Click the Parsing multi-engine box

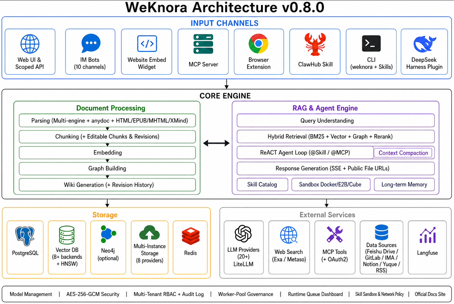click(x=107, y=120)
